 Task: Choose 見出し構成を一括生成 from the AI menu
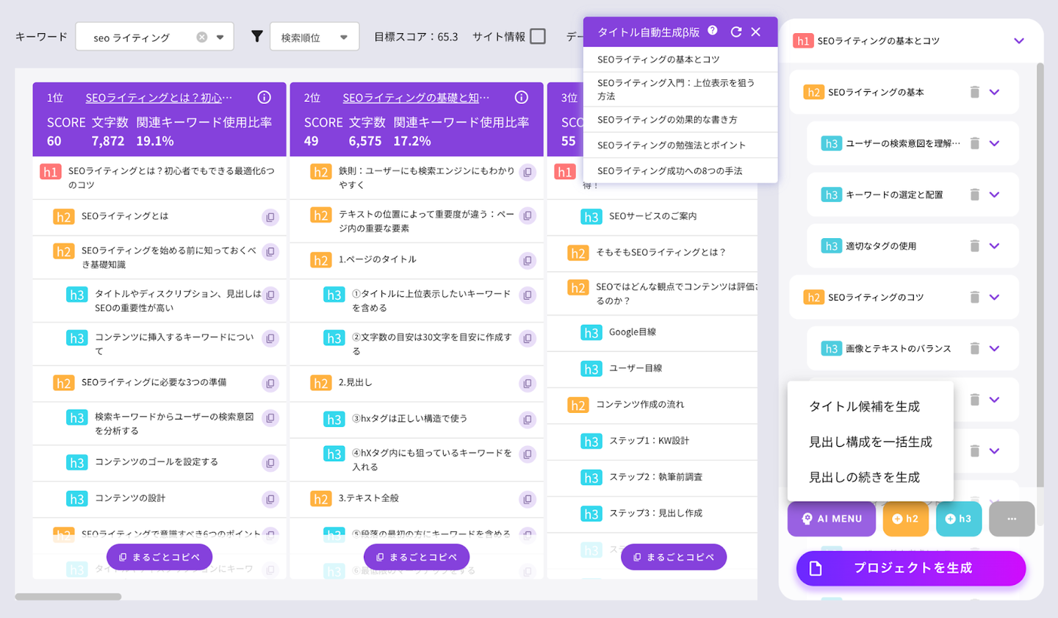871,442
